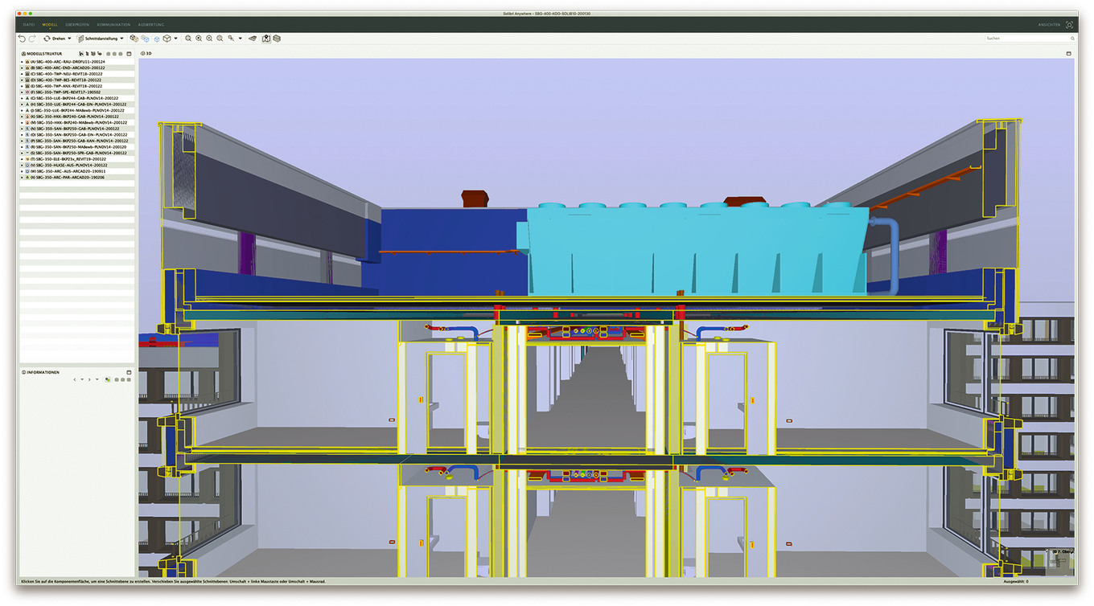Select SBG-350-ARC-AUS-ARCAD20-190911 row
Image resolution: width=1094 pixels, height=606 pixels.
77,171
